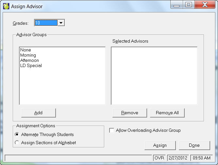218x165 pixels.
Task: Enable Allow Overloading Advisor Group checkbox
Action: click(x=112, y=131)
